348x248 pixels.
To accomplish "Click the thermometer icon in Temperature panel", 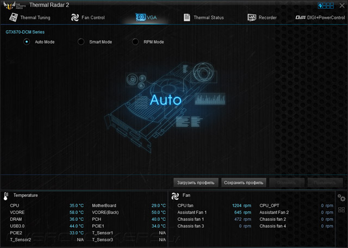I will tap(6, 196).
